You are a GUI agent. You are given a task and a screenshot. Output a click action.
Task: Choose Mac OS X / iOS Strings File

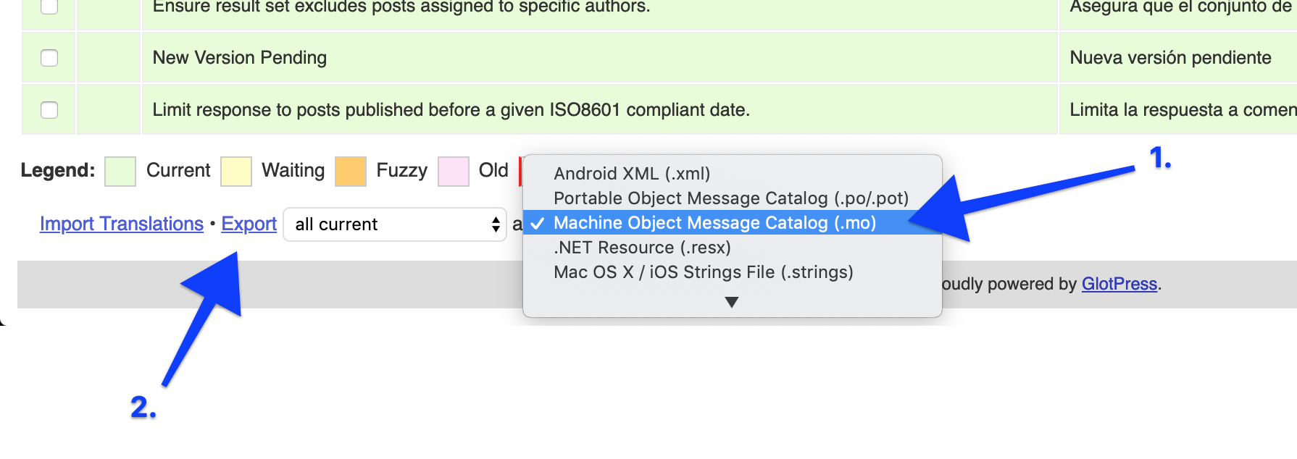(x=703, y=272)
